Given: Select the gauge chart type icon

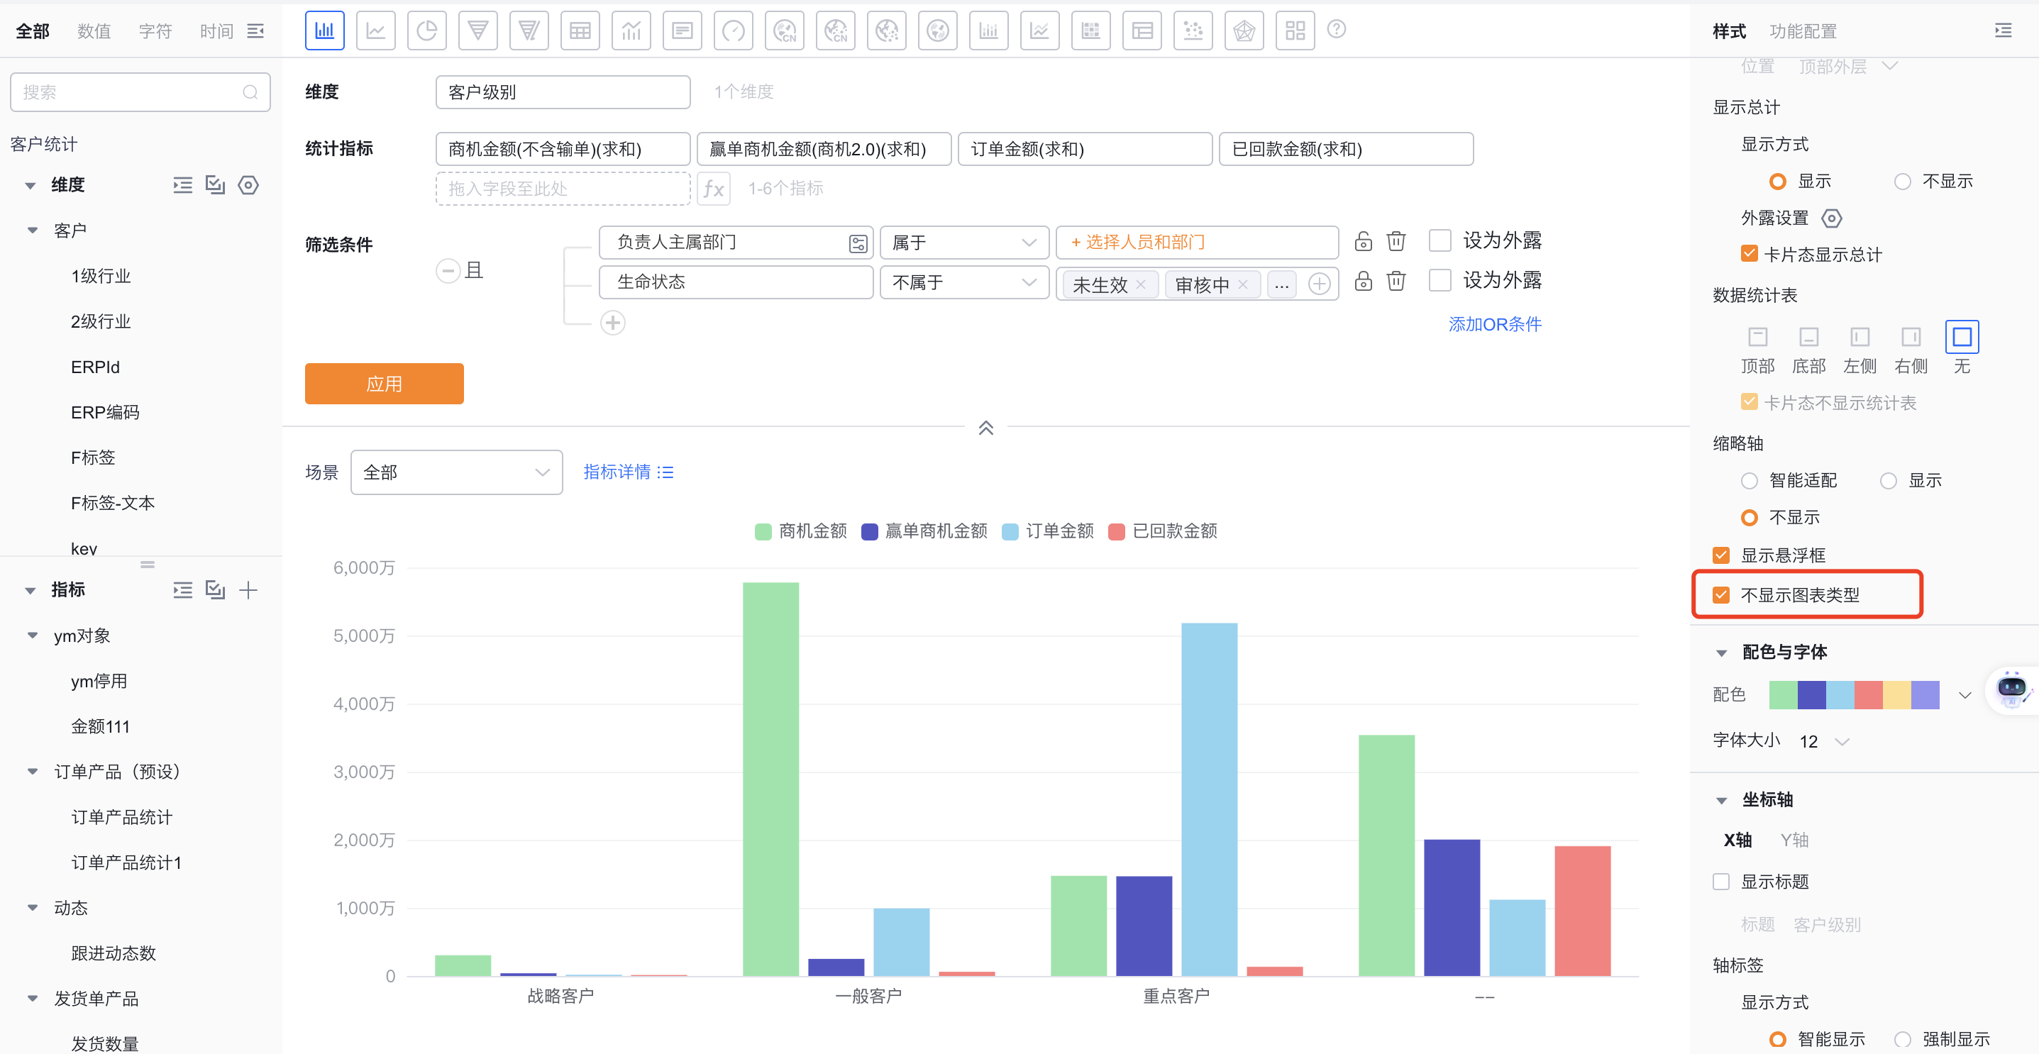Looking at the screenshot, I should [733, 31].
